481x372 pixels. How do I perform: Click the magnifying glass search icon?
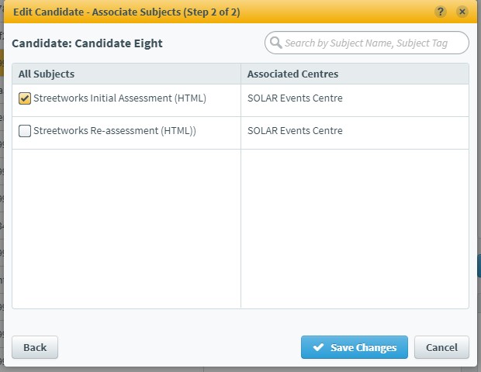(275, 43)
